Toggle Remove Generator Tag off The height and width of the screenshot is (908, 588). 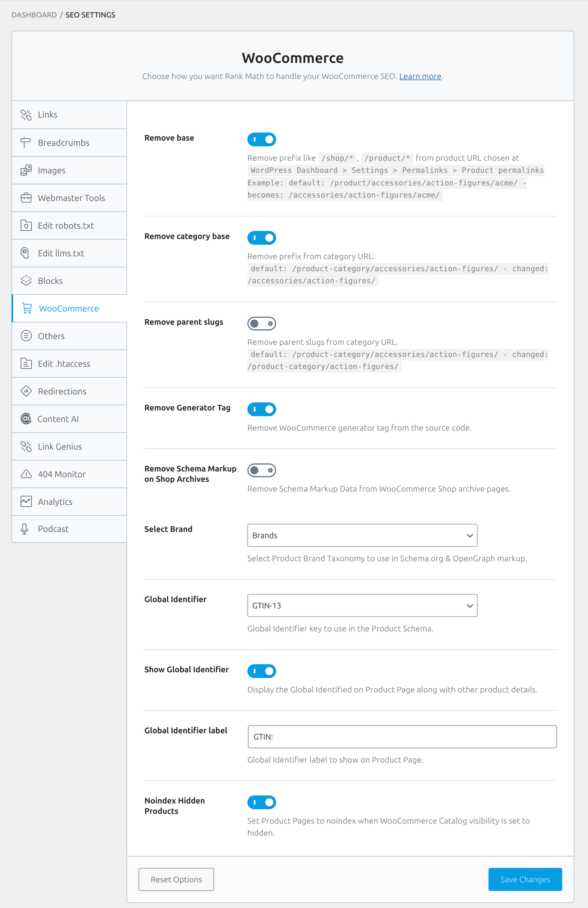point(262,409)
